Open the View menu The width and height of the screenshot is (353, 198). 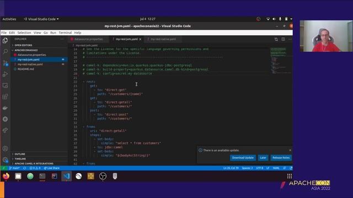click(37, 33)
